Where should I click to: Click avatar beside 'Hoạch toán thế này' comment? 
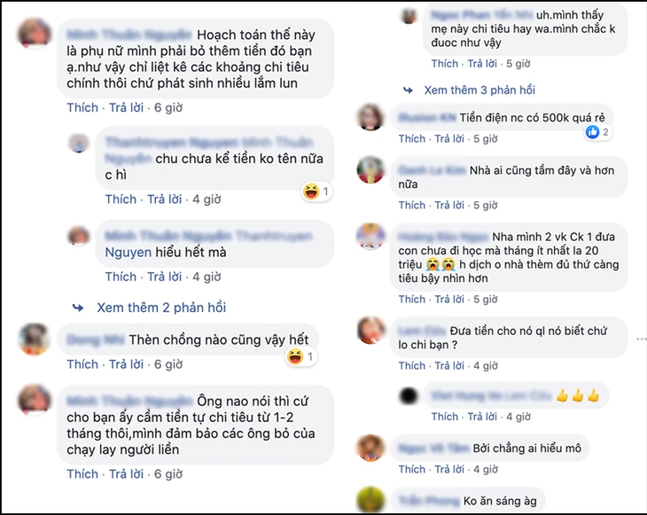coord(35,34)
